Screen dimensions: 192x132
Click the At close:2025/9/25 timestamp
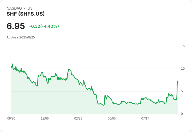[x=21, y=37]
